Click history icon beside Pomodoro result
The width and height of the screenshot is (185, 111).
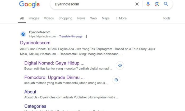[116, 80]
